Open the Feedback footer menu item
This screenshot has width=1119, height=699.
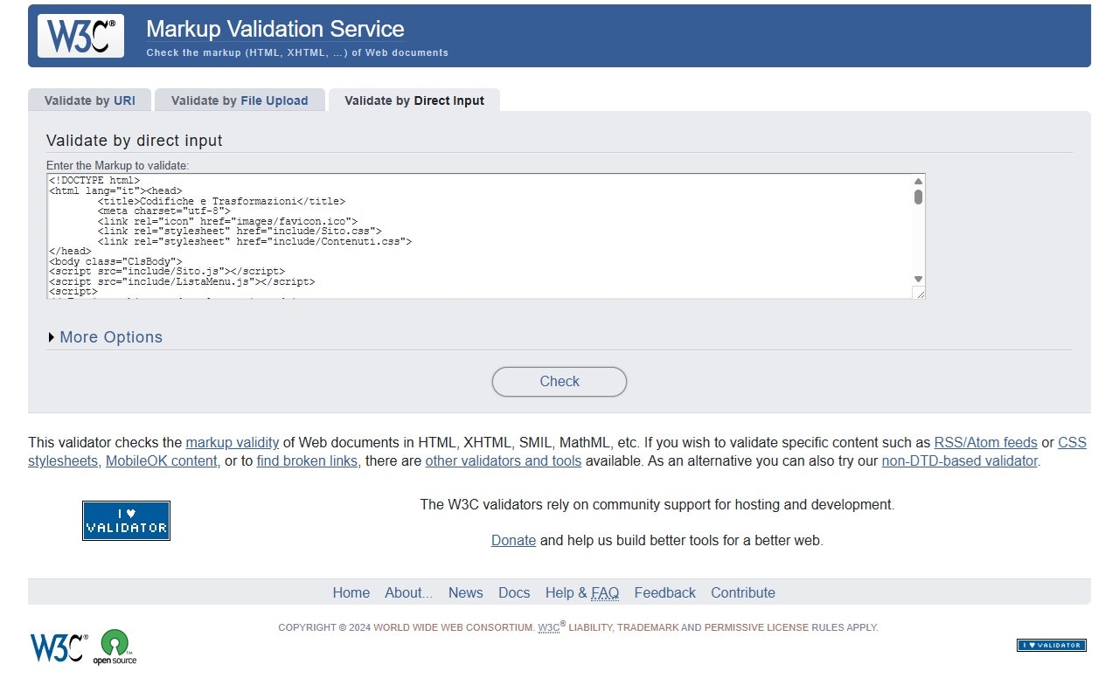[x=664, y=592]
